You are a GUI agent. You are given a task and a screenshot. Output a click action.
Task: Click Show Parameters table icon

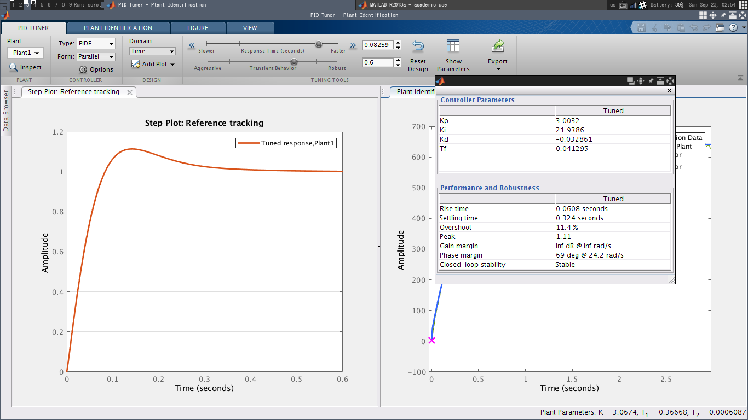pyautogui.click(x=453, y=46)
